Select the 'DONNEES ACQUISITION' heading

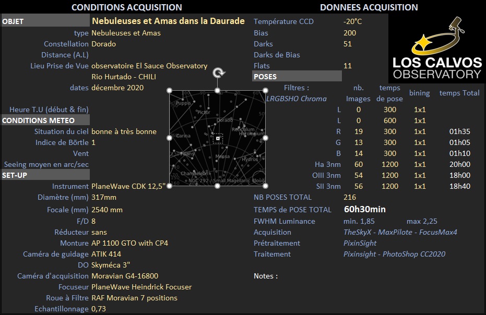[x=369, y=7]
